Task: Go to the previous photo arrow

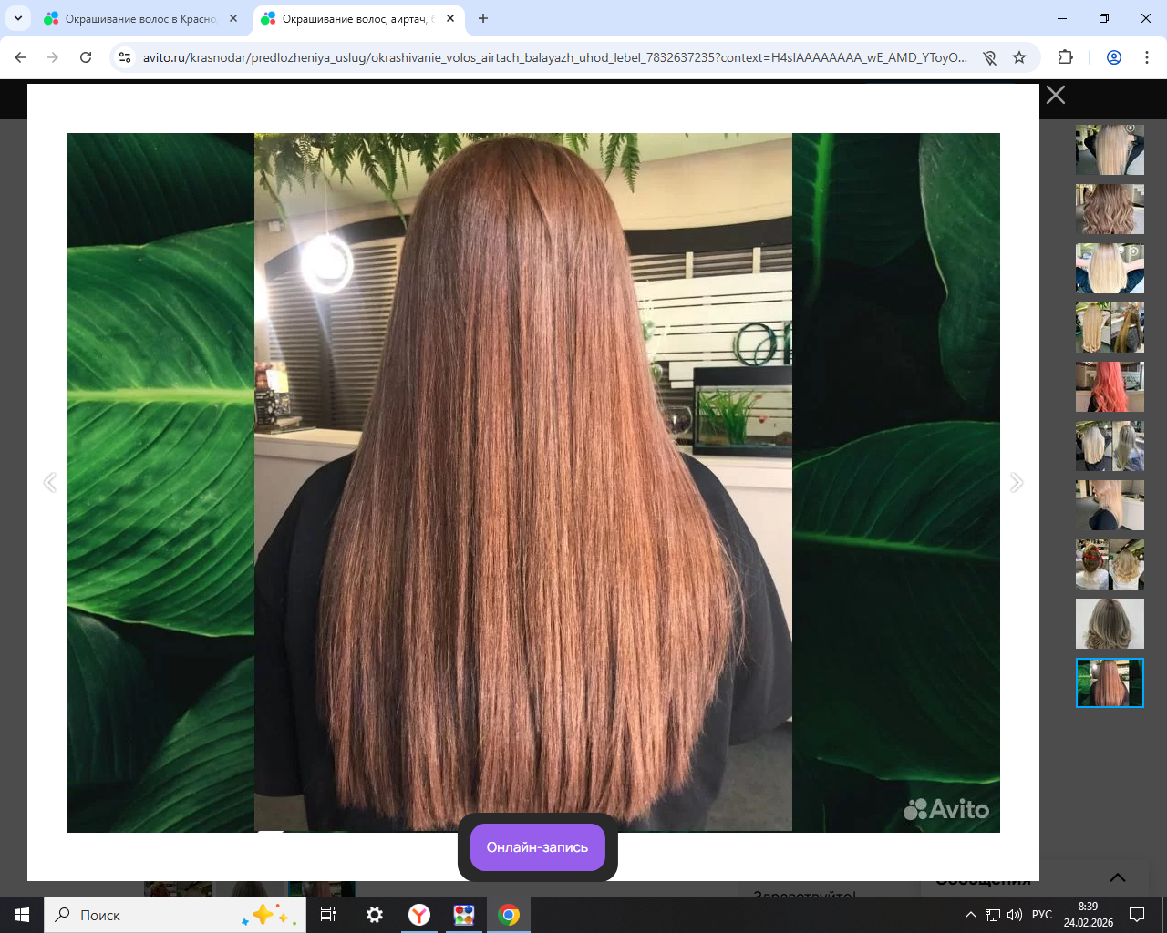Action: click(50, 482)
